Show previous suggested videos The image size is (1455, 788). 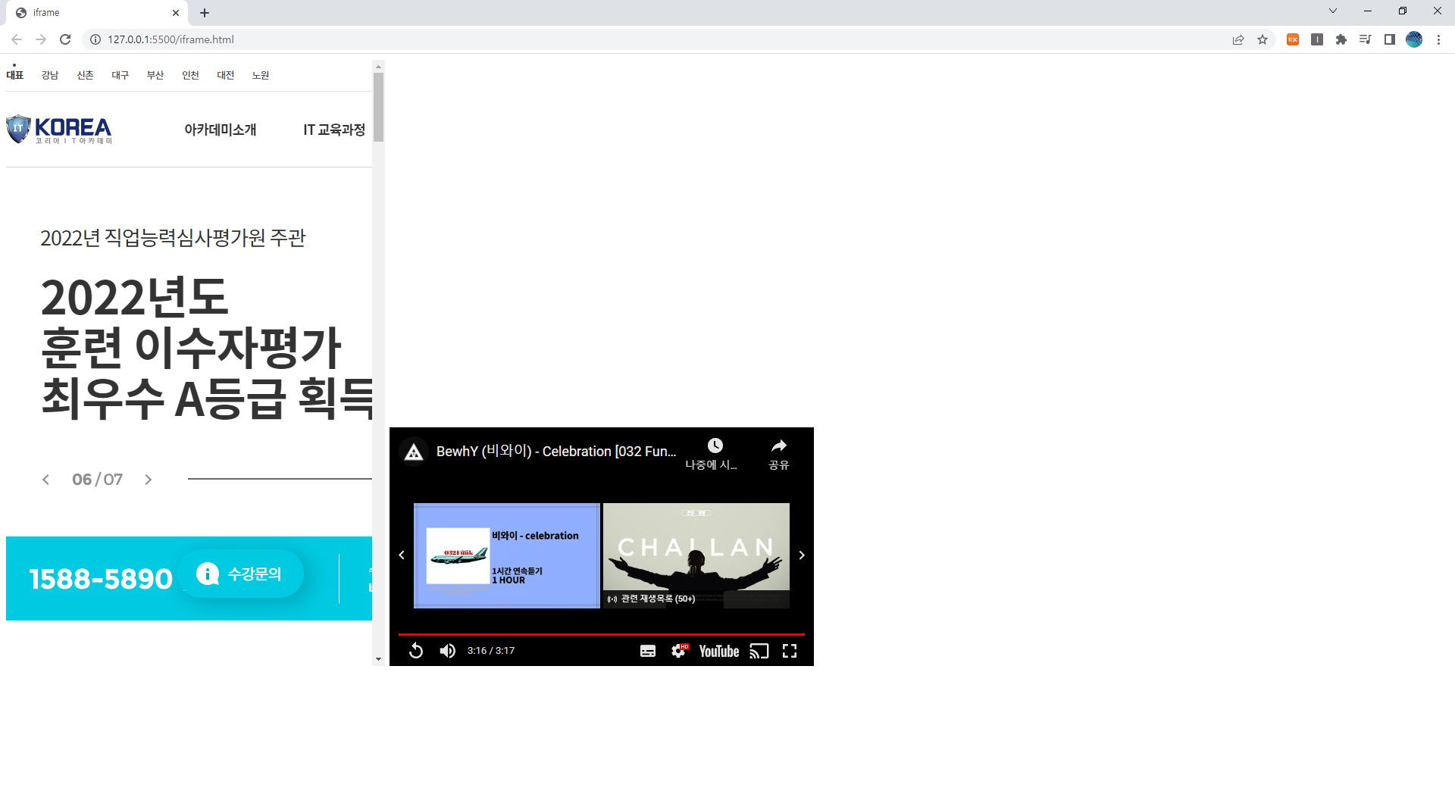point(402,555)
